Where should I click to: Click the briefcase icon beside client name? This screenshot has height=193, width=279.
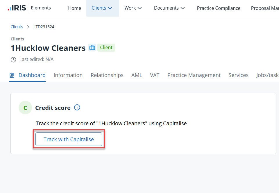pos(92,48)
